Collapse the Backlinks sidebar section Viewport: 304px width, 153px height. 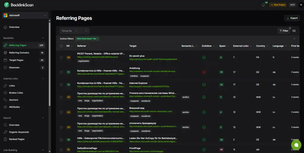(42, 38)
